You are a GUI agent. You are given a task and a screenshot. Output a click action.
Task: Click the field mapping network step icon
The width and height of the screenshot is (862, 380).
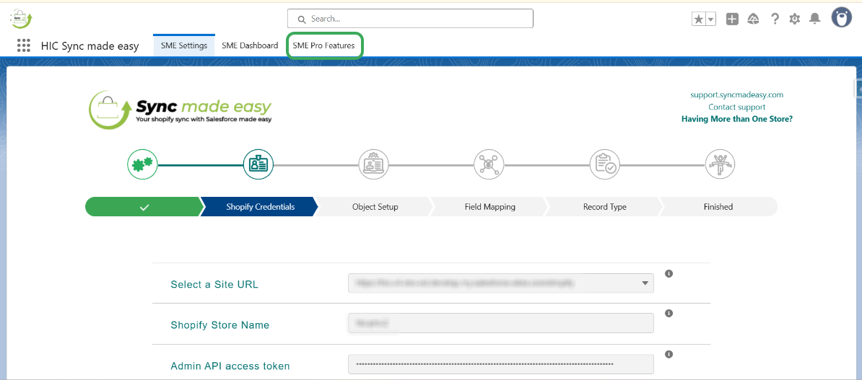[489, 164]
